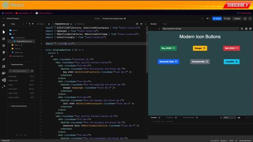Collapse the src folder

coord(12,34)
